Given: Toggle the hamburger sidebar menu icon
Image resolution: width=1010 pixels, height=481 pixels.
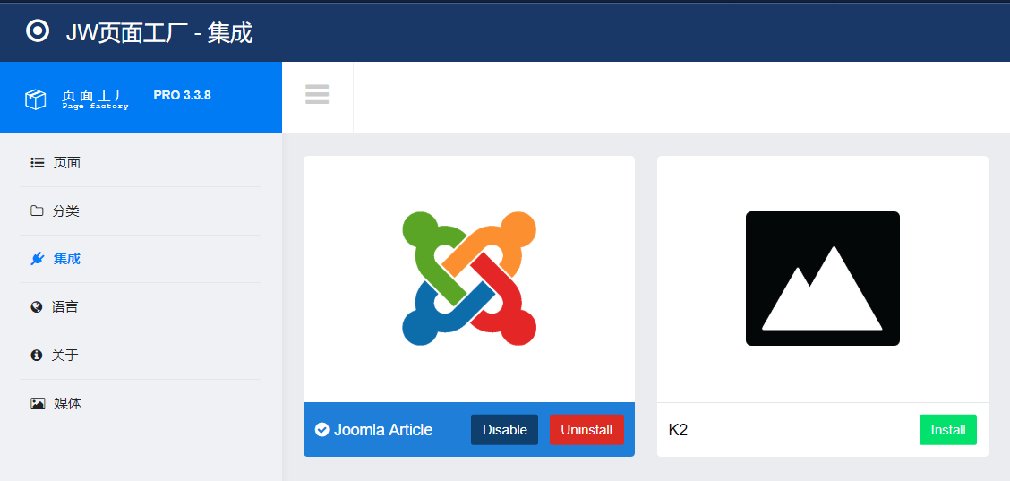Looking at the screenshot, I should (317, 94).
